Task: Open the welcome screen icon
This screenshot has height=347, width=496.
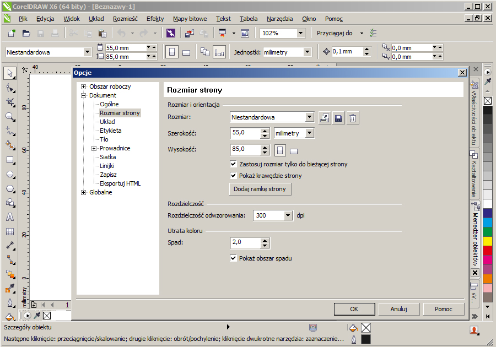Action: [245, 33]
